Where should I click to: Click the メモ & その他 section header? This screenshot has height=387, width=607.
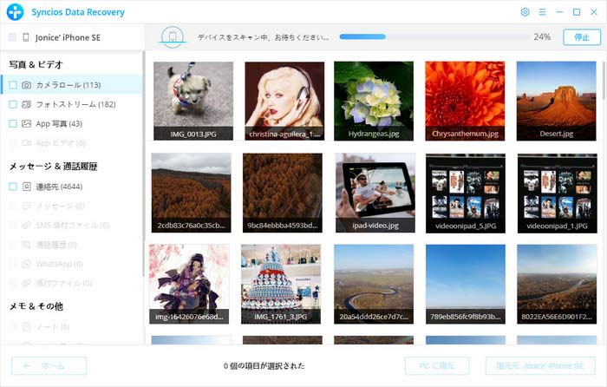coord(36,306)
